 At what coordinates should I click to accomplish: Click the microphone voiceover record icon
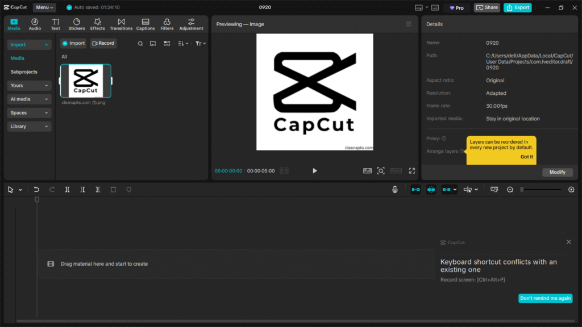(395, 190)
